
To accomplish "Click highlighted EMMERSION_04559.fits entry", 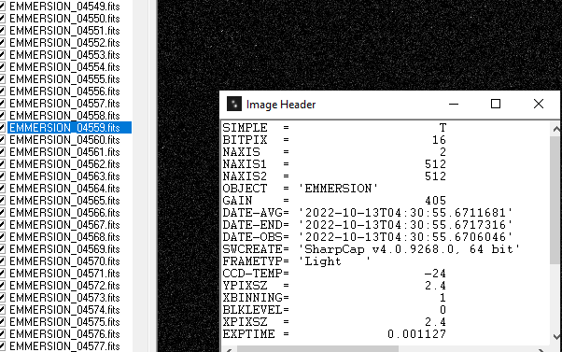I will point(69,128).
